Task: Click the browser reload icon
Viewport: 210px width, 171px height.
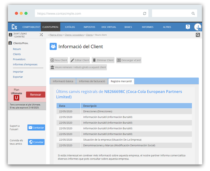Action: click(144, 13)
